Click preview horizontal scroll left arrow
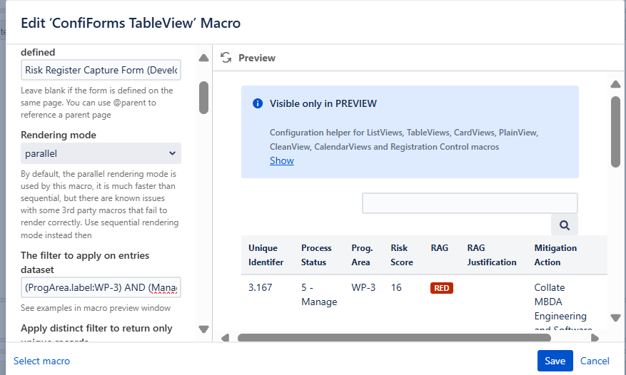The width and height of the screenshot is (626, 375). click(x=225, y=338)
